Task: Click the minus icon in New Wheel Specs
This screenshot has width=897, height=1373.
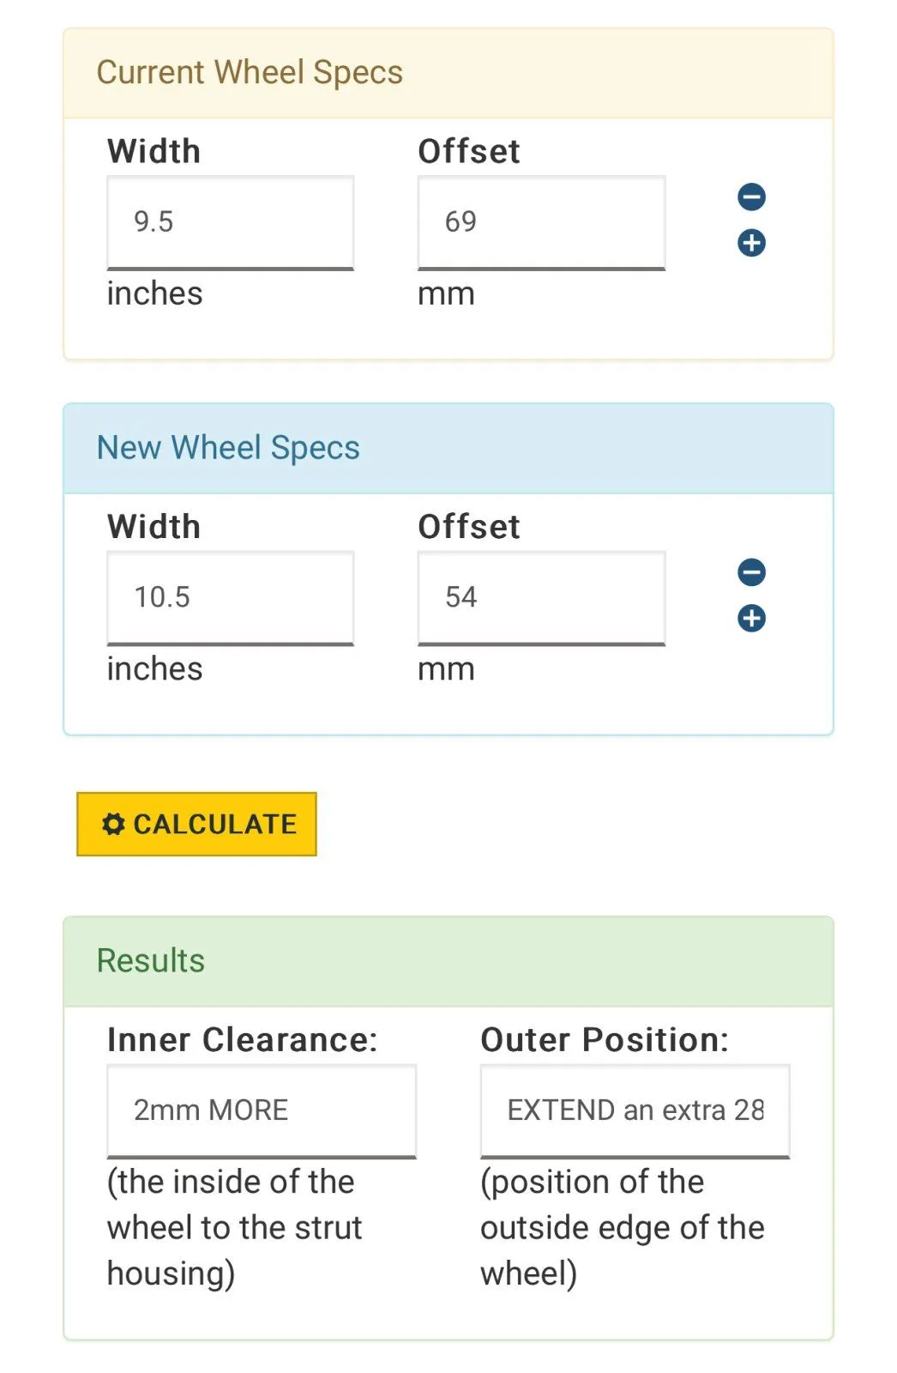Action: [751, 572]
